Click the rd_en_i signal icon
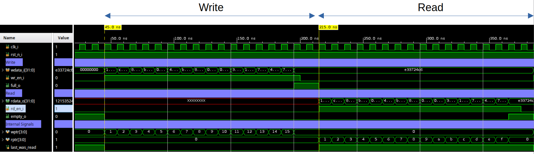 [7, 109]
